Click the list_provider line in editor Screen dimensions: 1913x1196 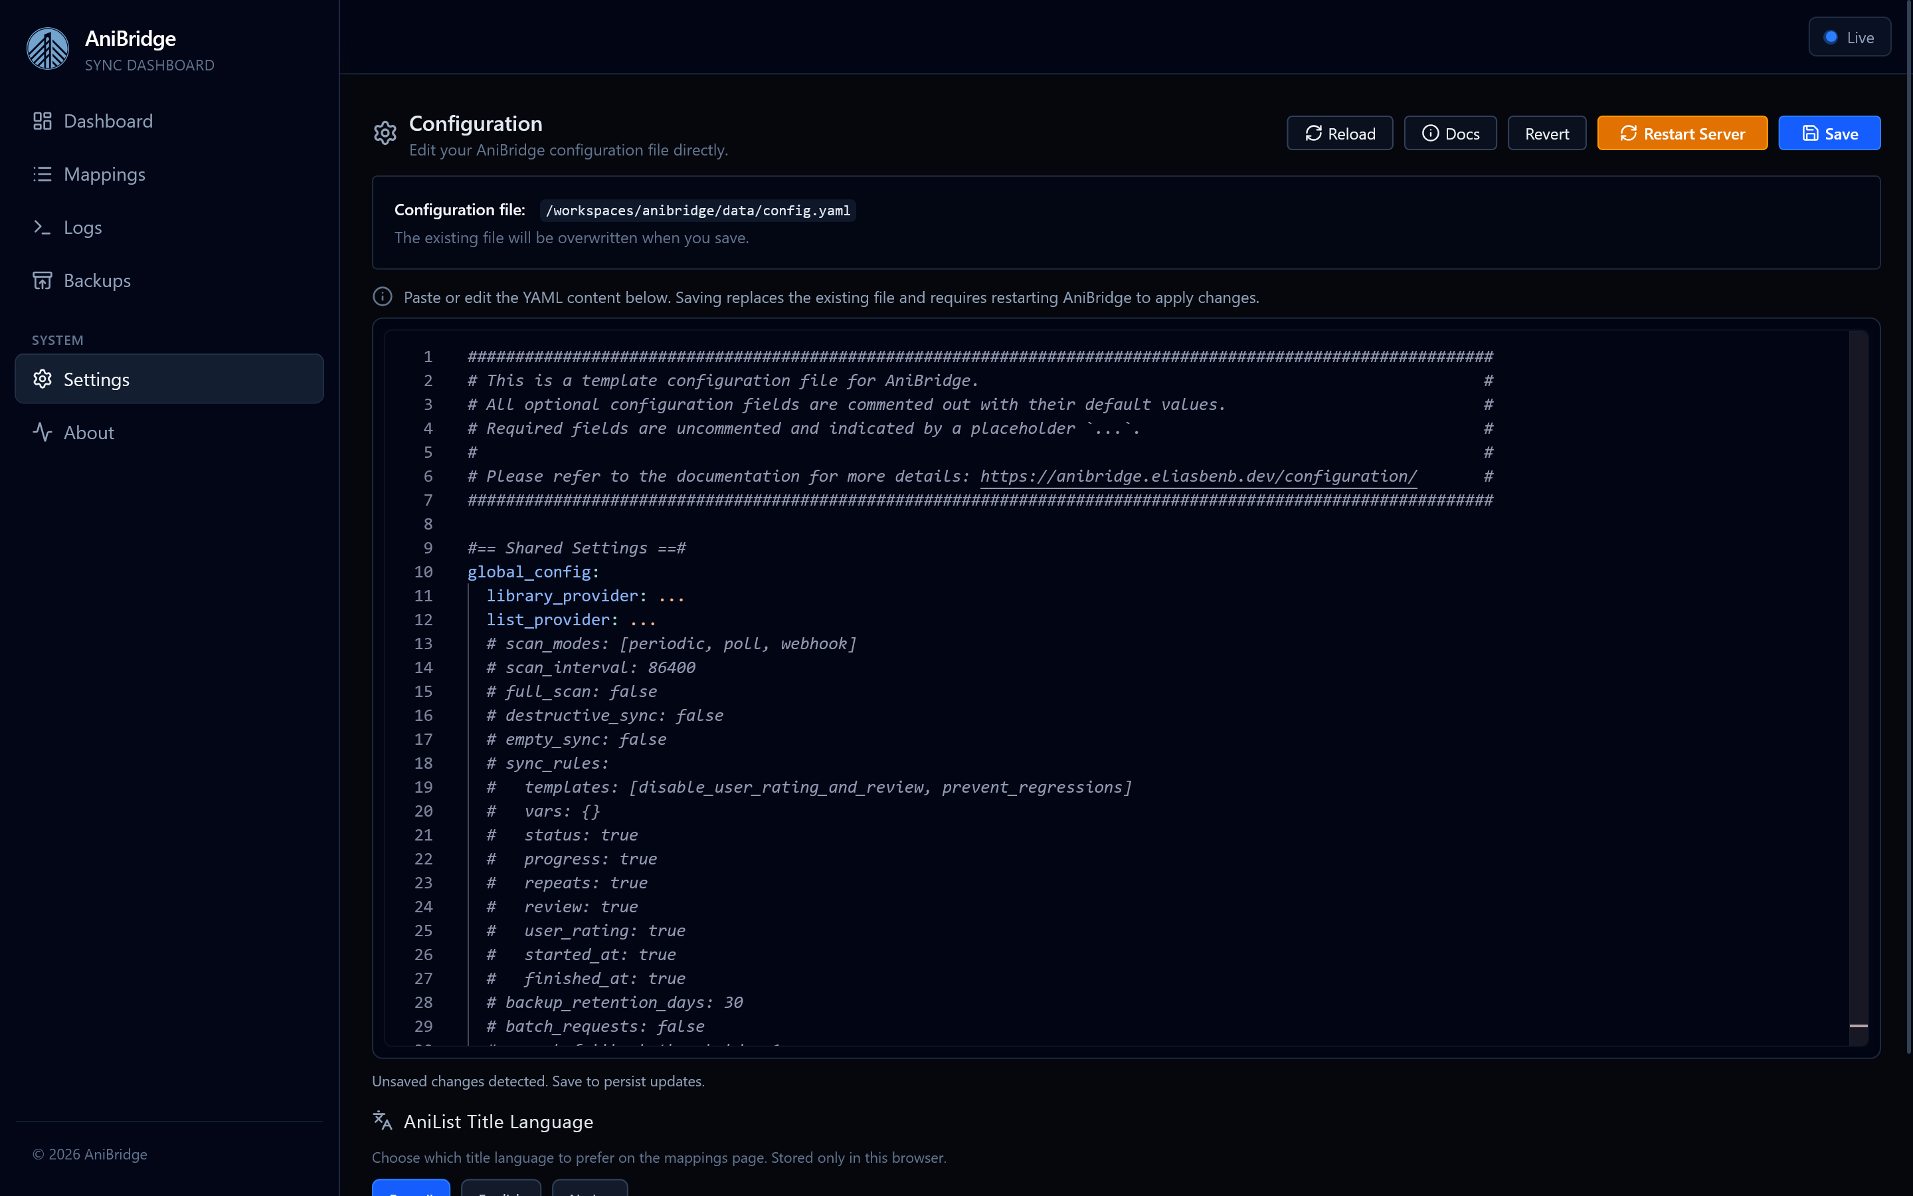pos(571,619)
